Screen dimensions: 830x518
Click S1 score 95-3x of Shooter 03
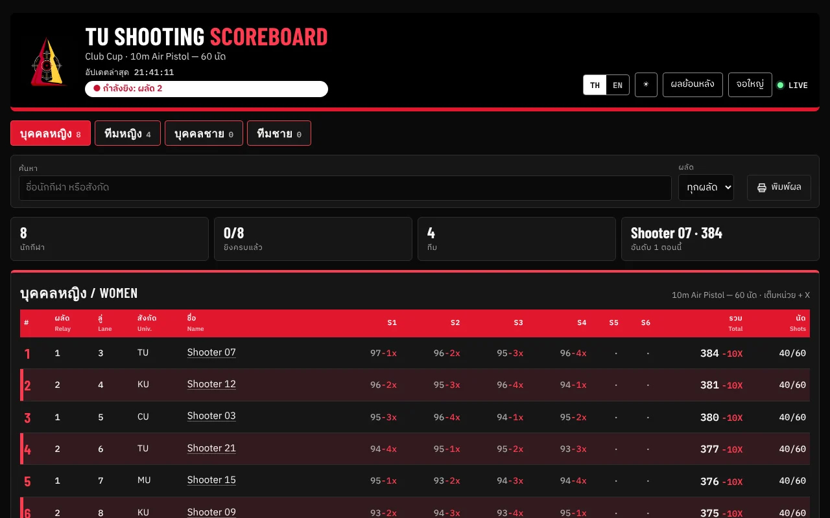[383, 417]
